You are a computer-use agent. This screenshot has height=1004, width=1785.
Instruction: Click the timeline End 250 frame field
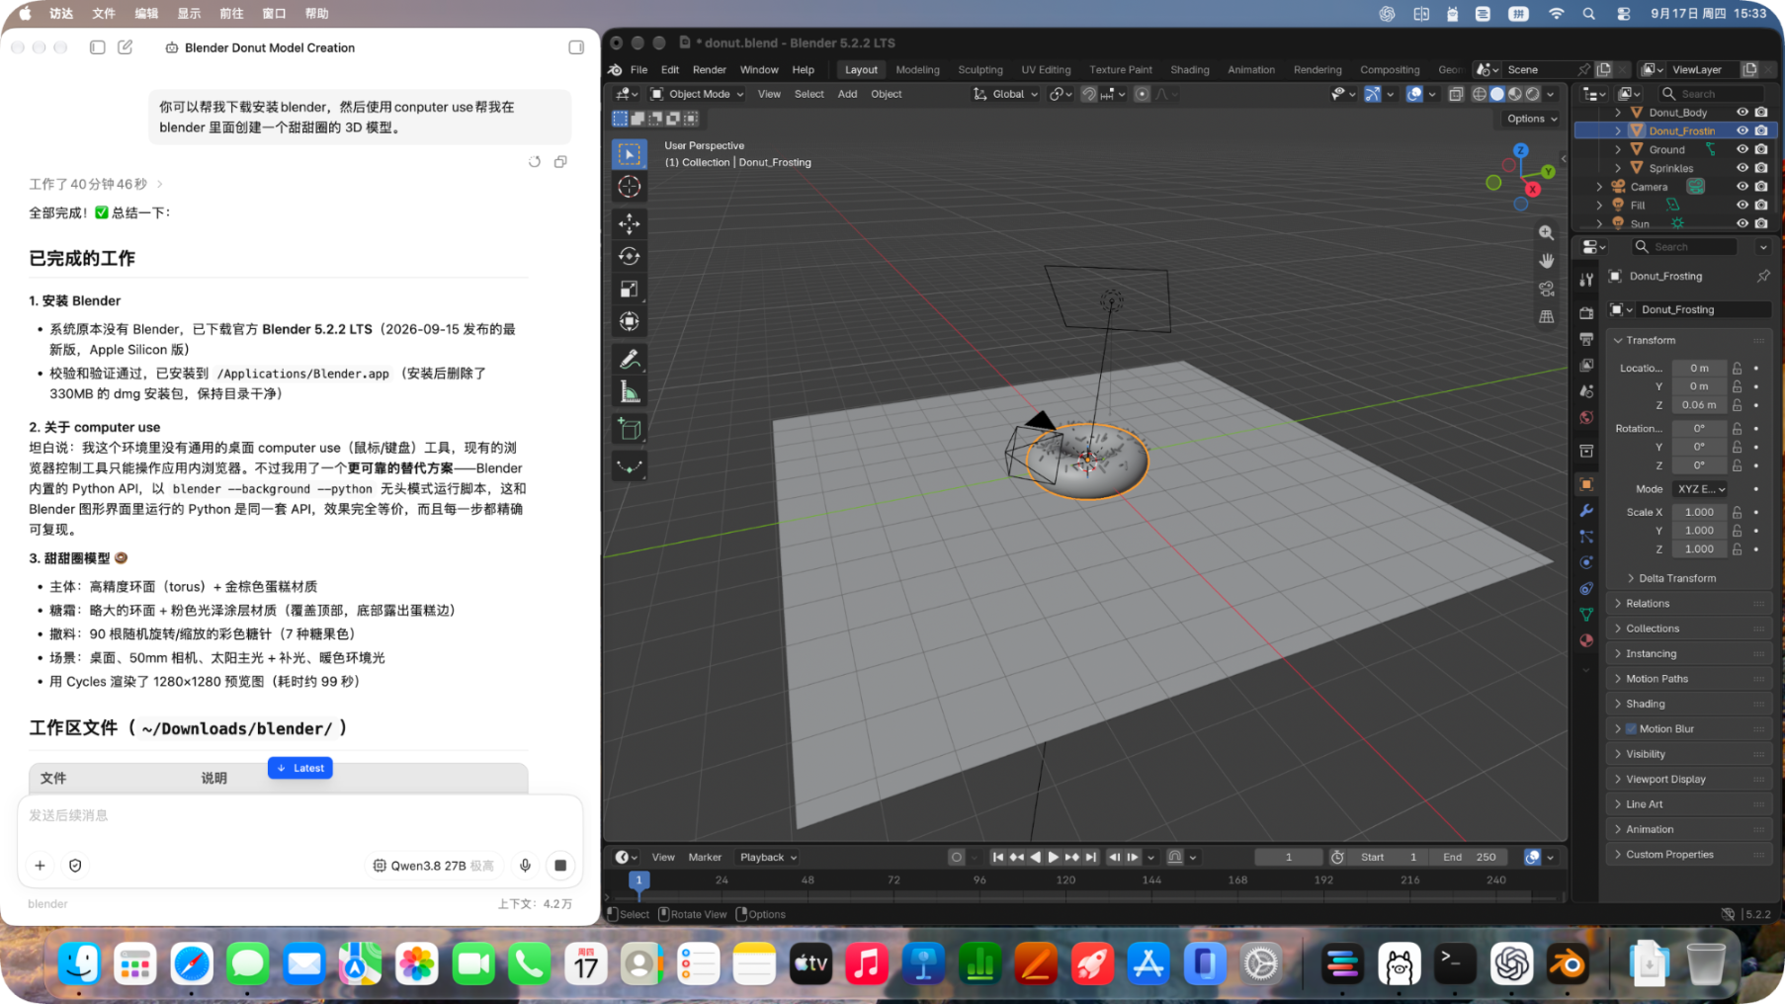1470,858
